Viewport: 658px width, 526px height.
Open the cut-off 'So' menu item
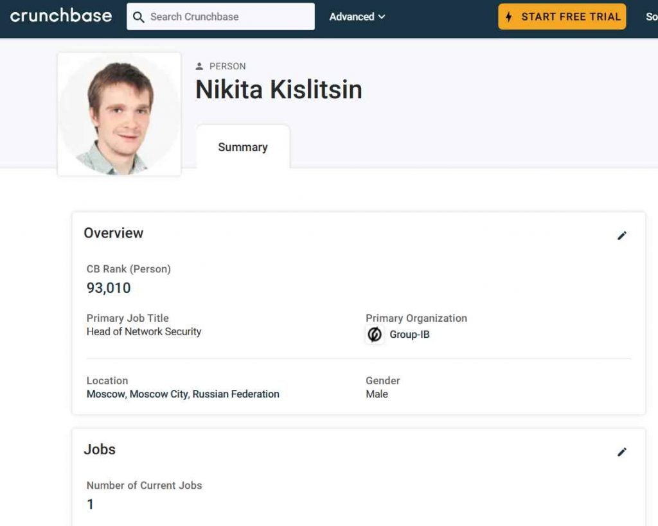coord(652,17)
